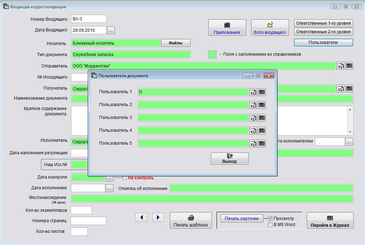
Task: Check the На контроль checkbox
Action: pyautogui.click(x=125, y=177)
